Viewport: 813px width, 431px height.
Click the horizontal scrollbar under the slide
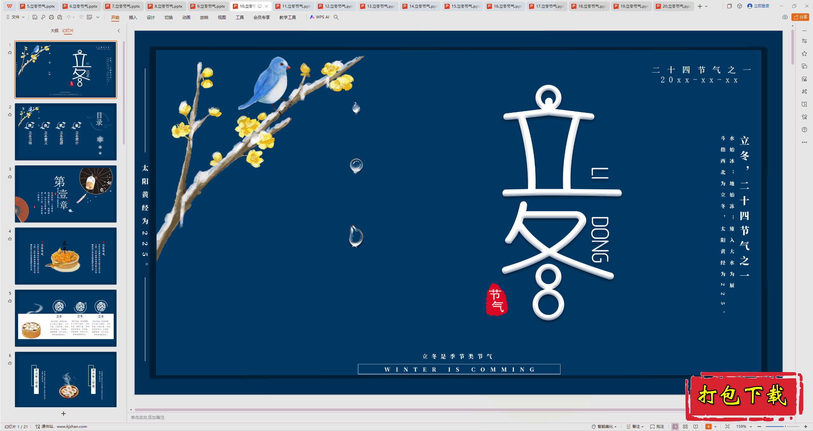tap(410, 410)
